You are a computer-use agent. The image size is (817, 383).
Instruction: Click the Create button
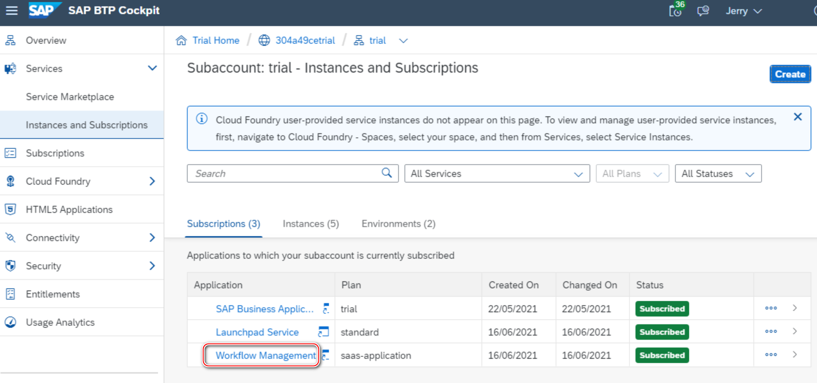pyautogui.click(x=790, y=74)
